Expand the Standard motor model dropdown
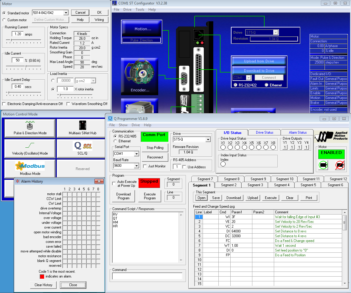 [66, 13]
